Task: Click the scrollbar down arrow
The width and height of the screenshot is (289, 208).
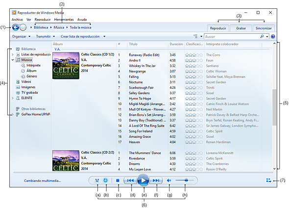Action: pos(274,168)
